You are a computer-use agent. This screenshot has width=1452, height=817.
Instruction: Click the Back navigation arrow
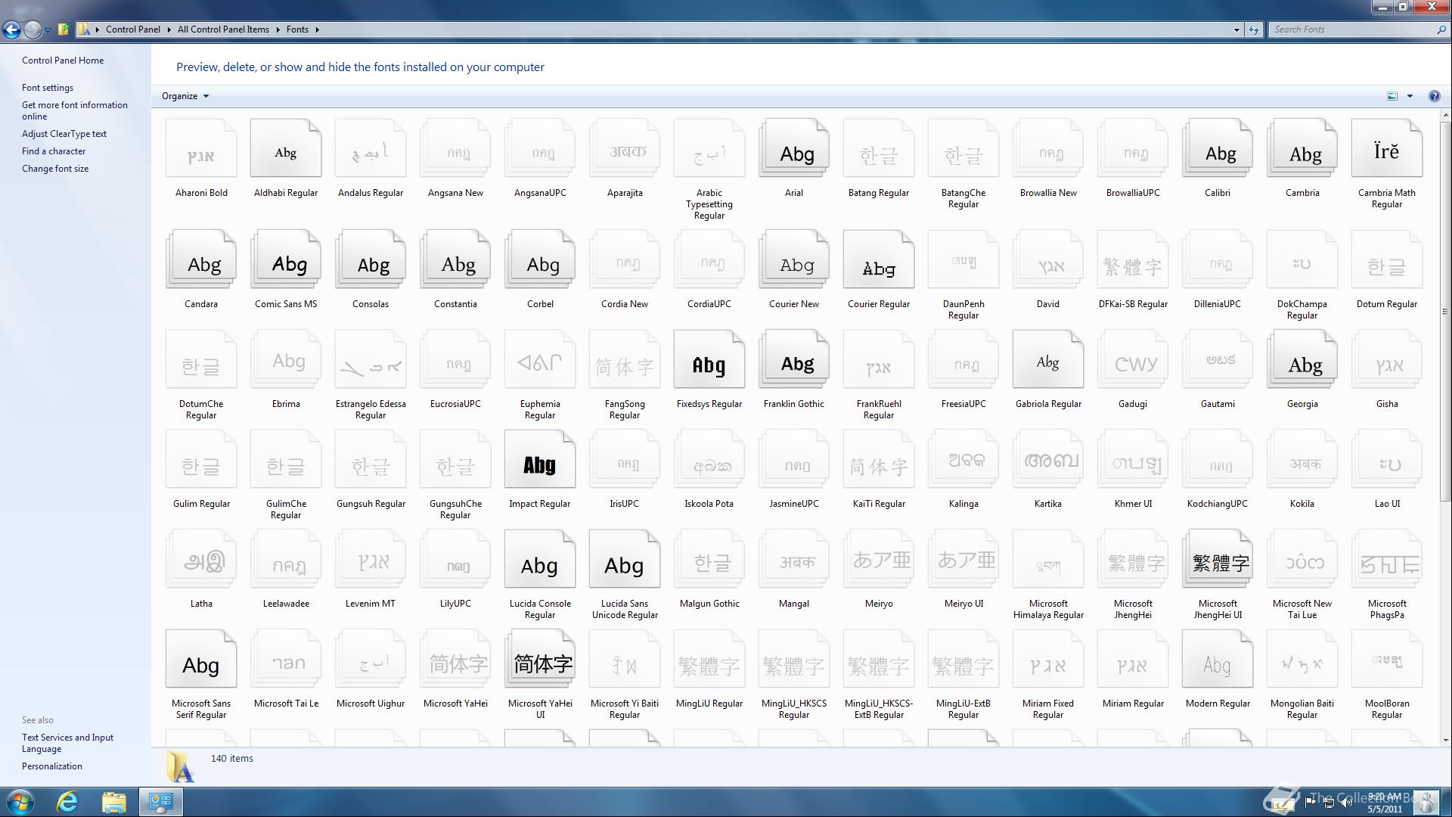tap(11, 30)
